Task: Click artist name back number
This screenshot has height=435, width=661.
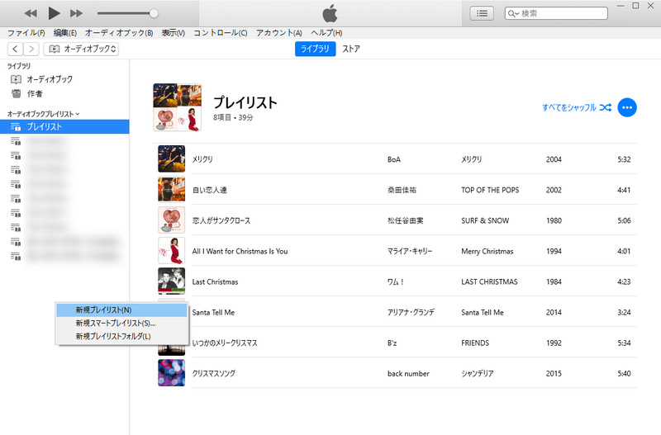Action: pyautogui.click(x=408, y=374)
